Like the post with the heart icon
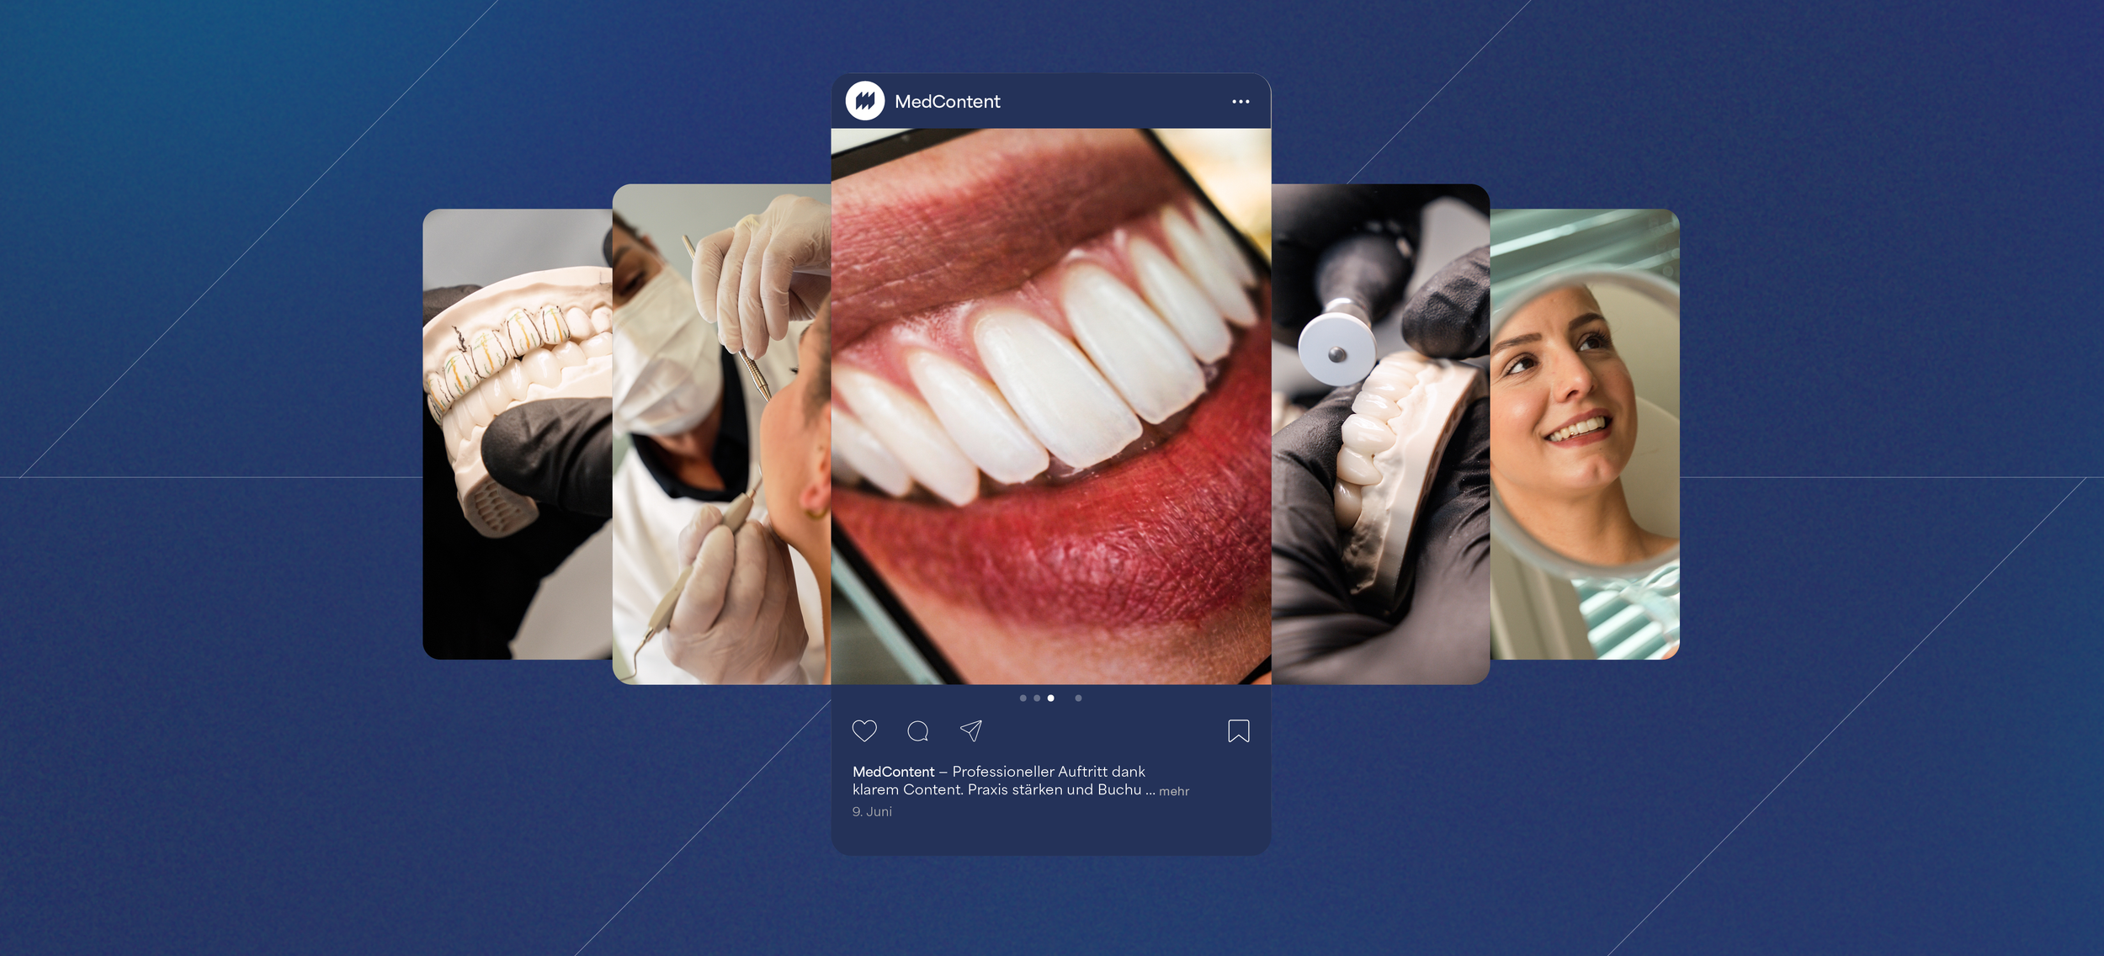 pyautogui.click(x=864, y=730)
